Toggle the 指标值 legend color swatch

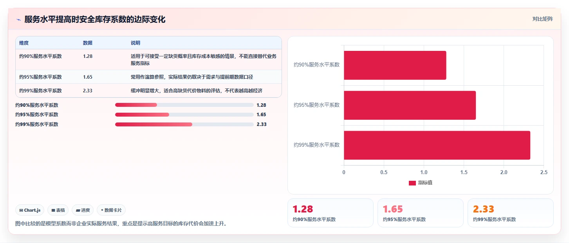pos(412,183)
